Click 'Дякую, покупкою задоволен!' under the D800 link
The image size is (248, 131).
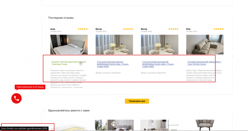click(153, 73)
